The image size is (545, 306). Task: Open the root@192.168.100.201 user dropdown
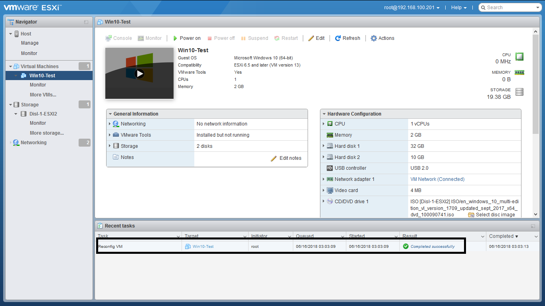click(412, 8)
